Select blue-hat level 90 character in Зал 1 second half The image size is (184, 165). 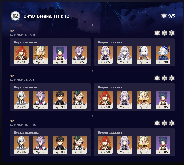(163, 55)
